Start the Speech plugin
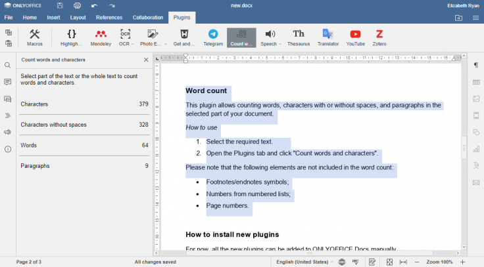The height and width of the screenshot is (267, 484). click(x=269, y=37)
